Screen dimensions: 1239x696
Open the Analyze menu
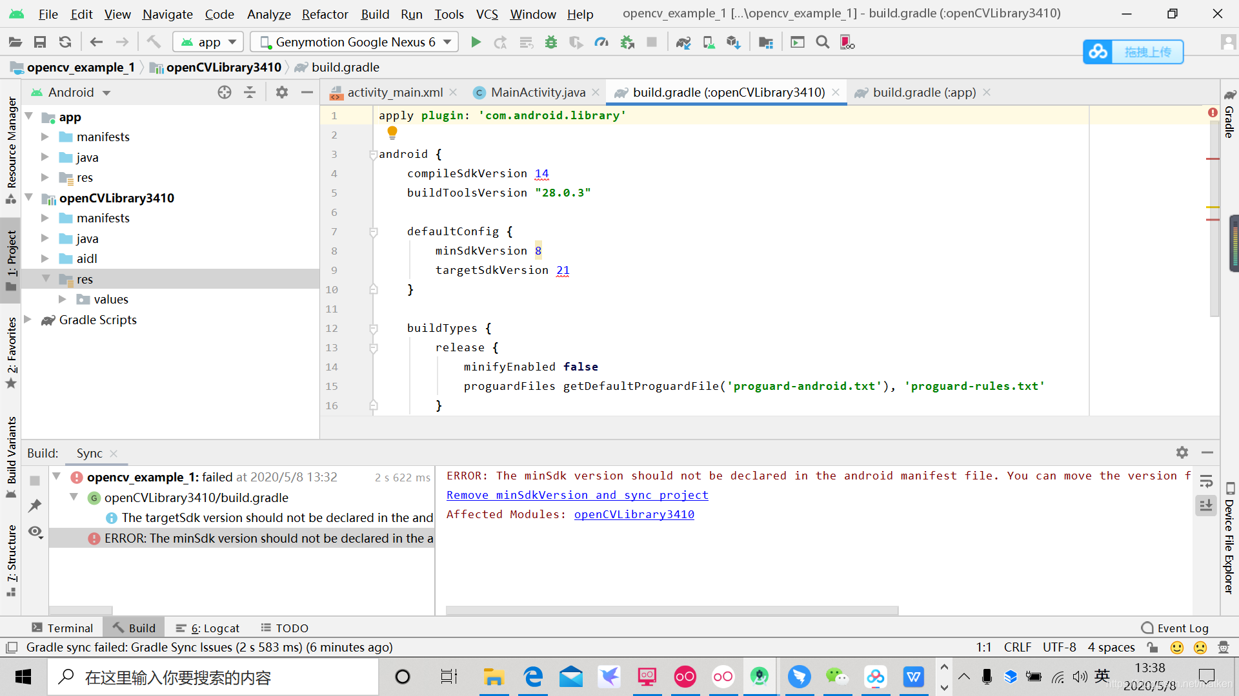(268, 14)
